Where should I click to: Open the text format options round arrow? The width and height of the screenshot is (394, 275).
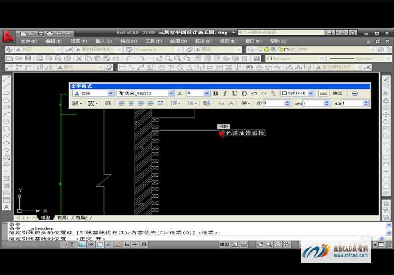point(355,94)
